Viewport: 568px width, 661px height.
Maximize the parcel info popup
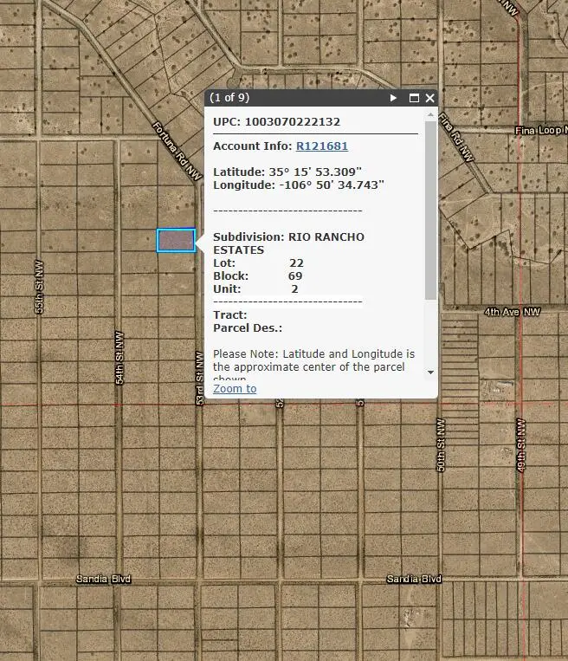[x=414, y=99]
